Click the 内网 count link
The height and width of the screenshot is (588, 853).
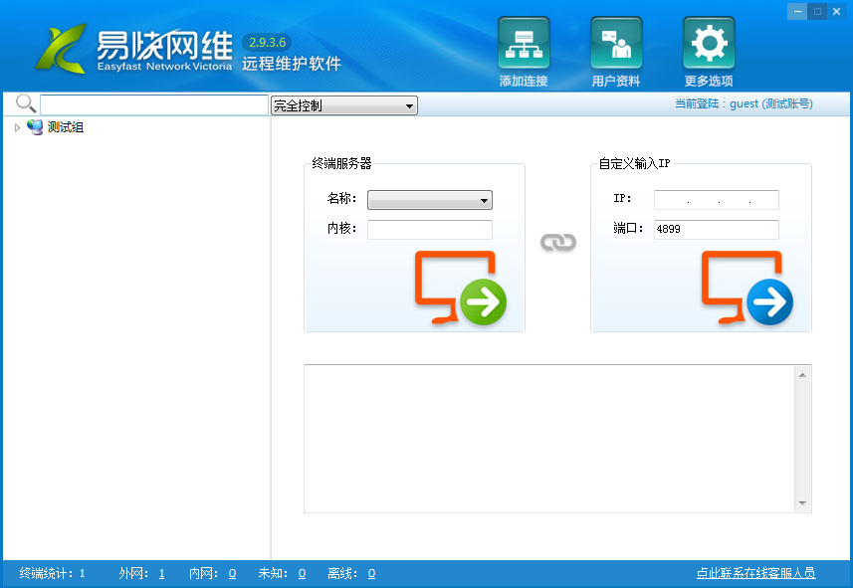coord(232,573)
